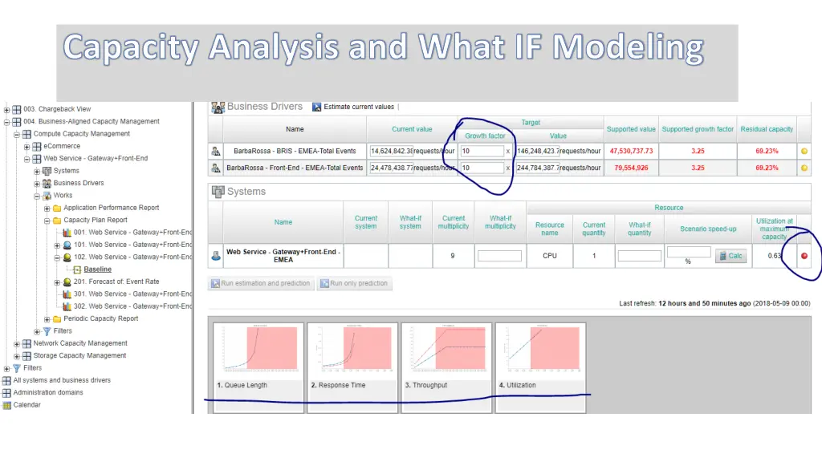Open the Throughput chart thumbnail
822x462 pixels.
click(446, 367)
